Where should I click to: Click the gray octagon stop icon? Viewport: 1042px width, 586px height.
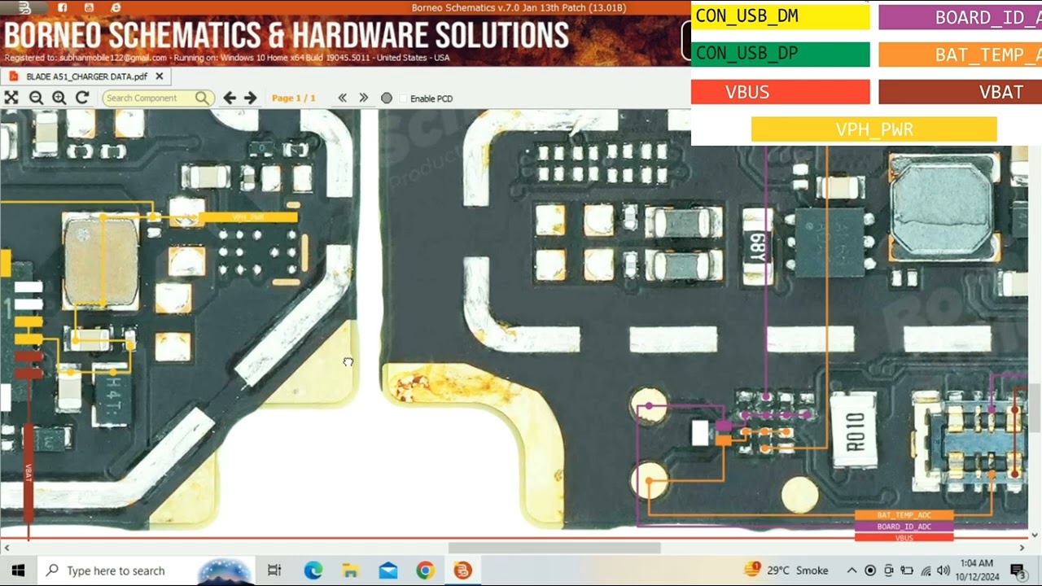point(387,98)
